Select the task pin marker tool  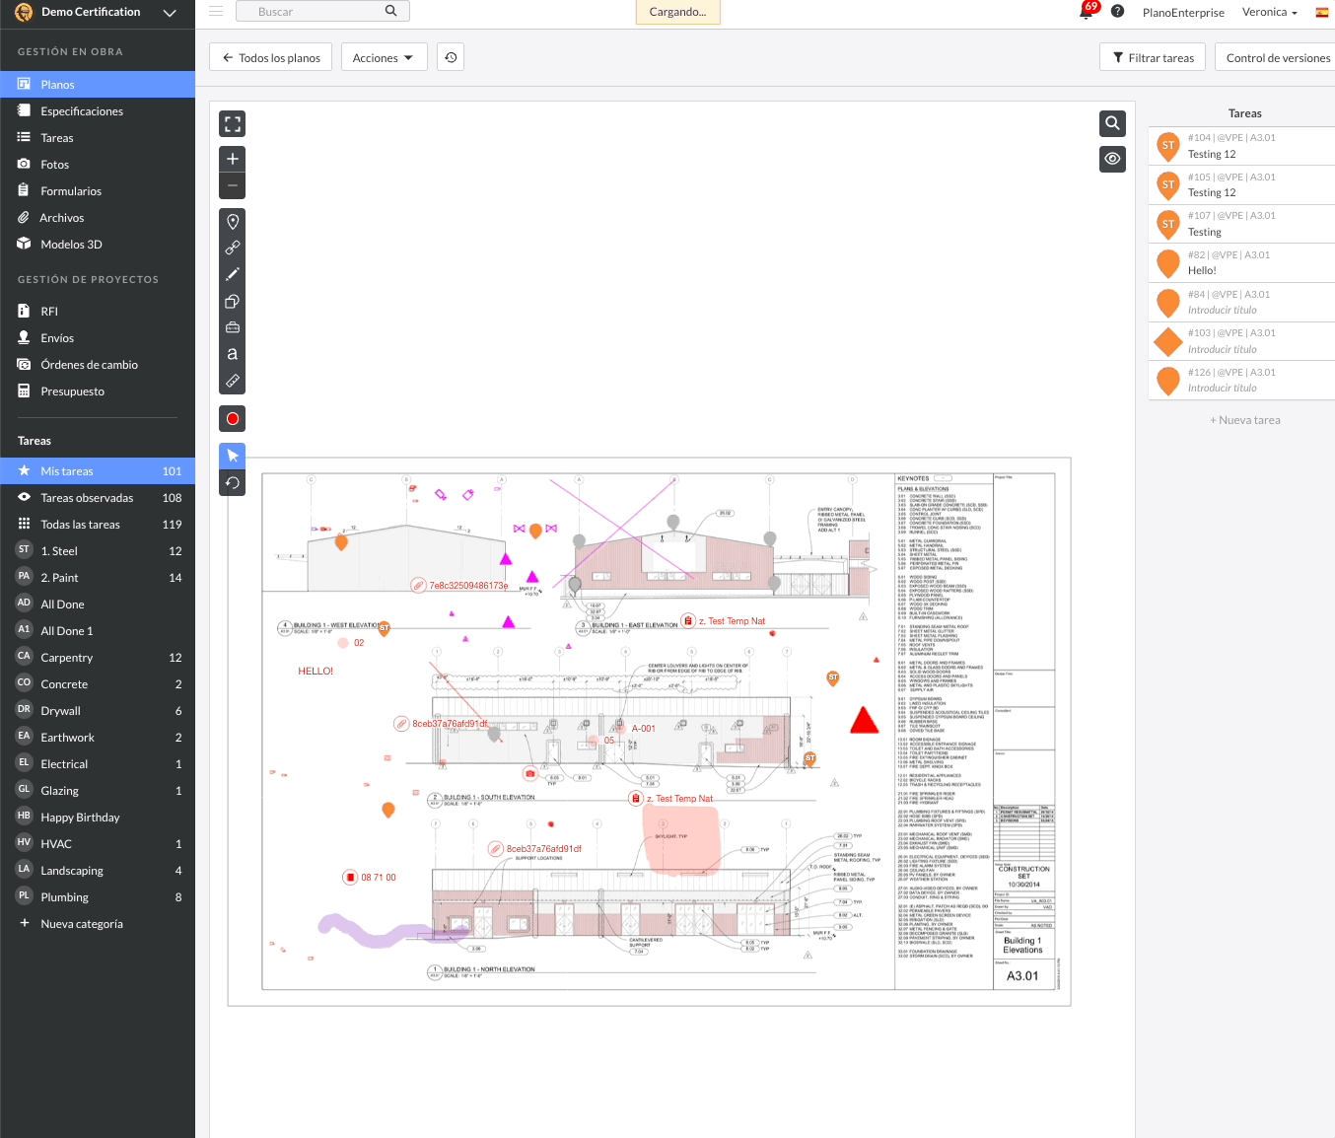point(233,221)
